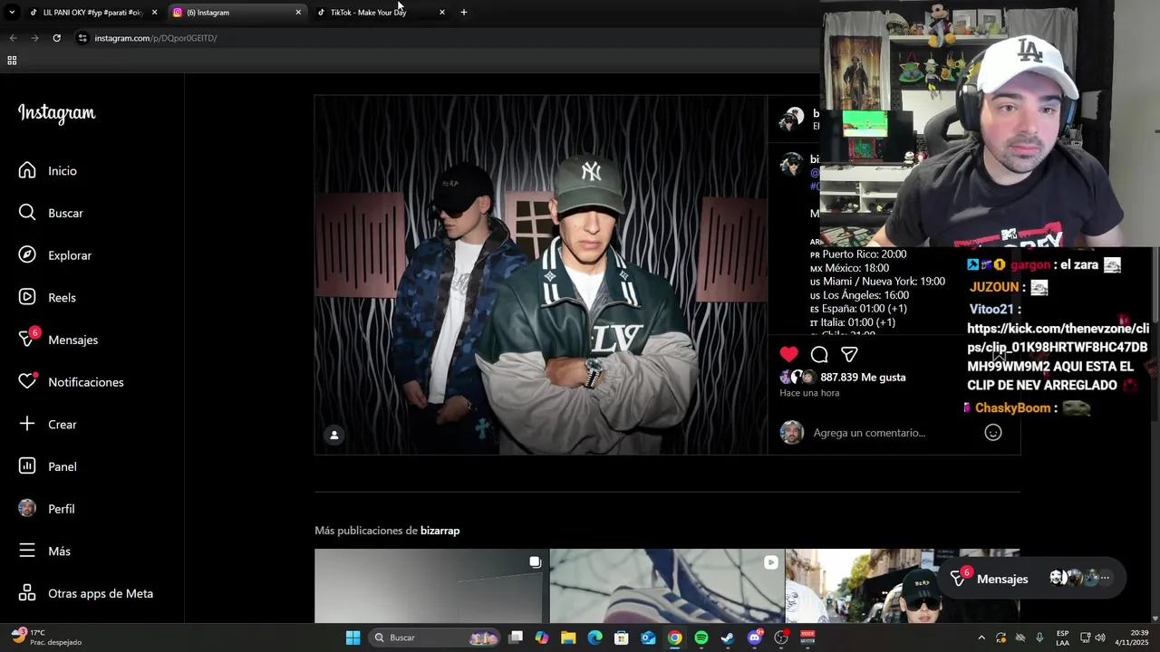Click the taskbar Buscar search box
Viewport: 1160px width, 652px height.
click(435, 638)
